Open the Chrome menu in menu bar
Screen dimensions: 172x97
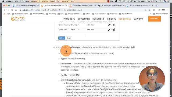tap(10, 1)
